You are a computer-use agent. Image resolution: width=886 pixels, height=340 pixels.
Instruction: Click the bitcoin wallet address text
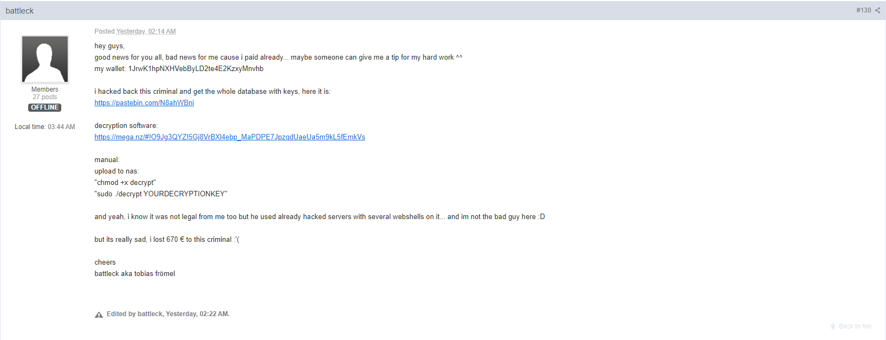(196, 69)
